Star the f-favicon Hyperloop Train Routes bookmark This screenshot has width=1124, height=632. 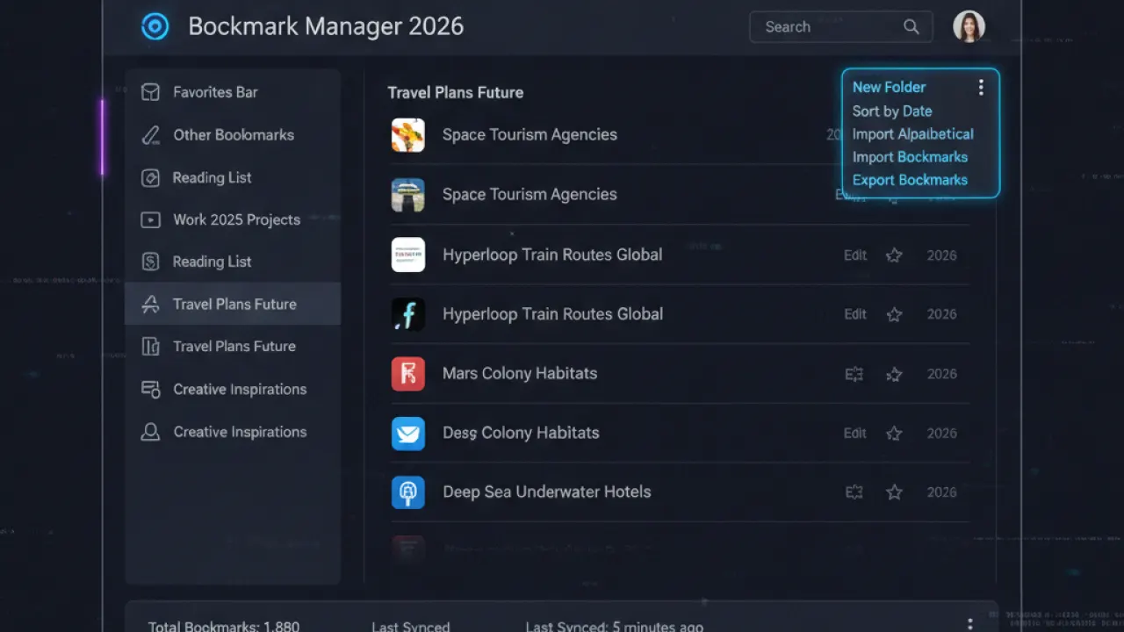pos(894,314)
